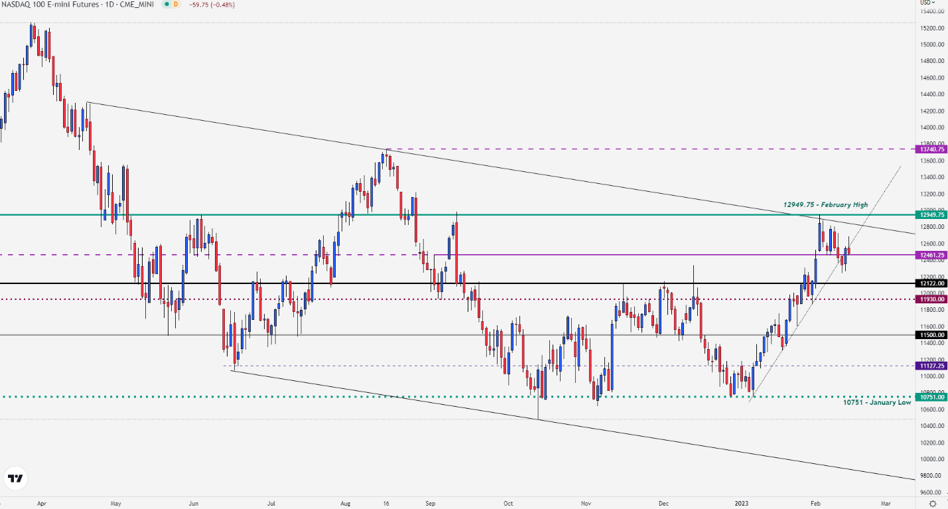Click Dec on the time axis
This screenshot has height=509, width=948.
coord(663,504)
